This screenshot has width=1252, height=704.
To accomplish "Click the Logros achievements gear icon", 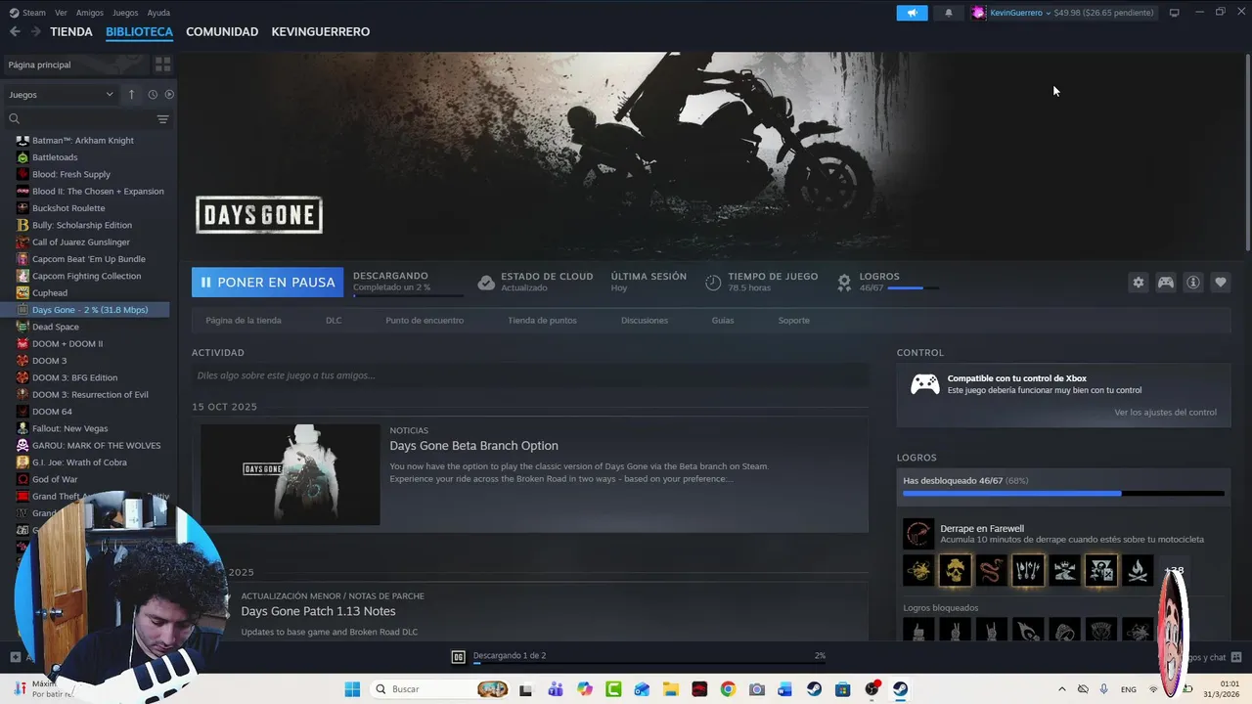I will point(844,283).
